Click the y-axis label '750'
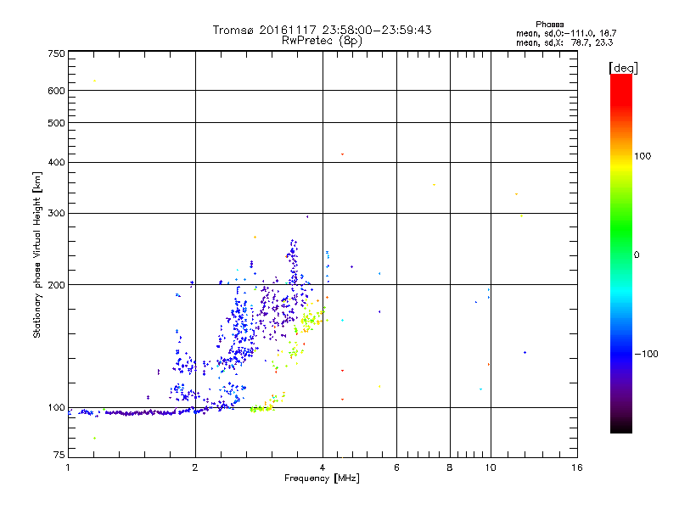 [x=56, y=53]
